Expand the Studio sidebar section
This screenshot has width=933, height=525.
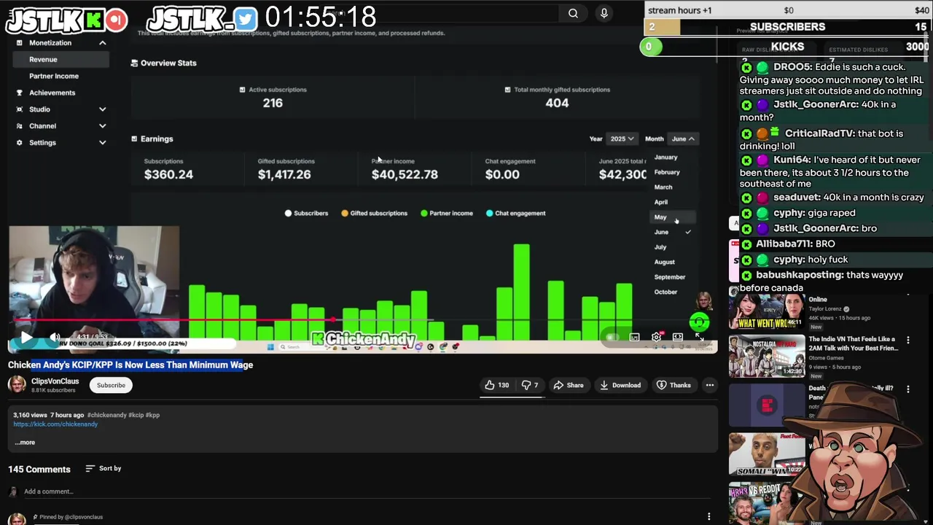click(x=103, y=109)
